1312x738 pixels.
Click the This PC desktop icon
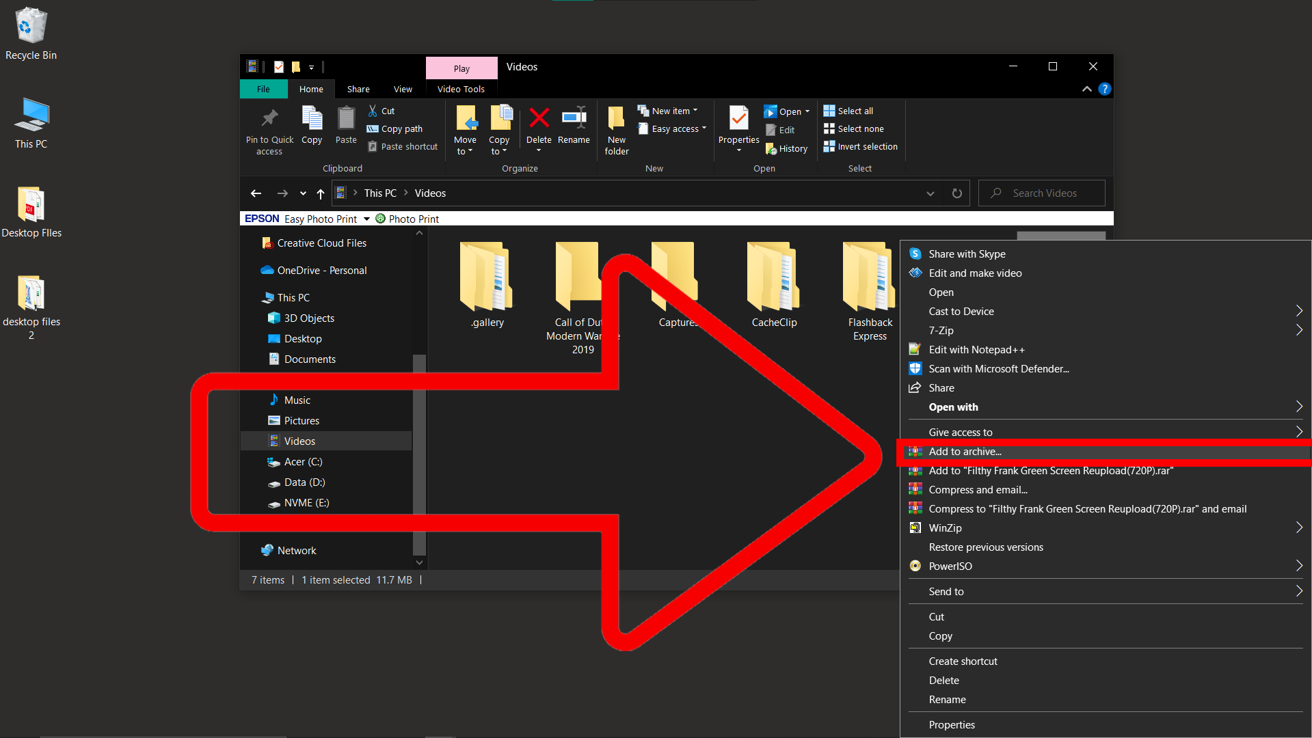(31, 123)
